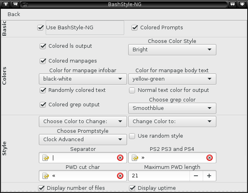Click the PWD cut char field

click(x=83, y=176)
